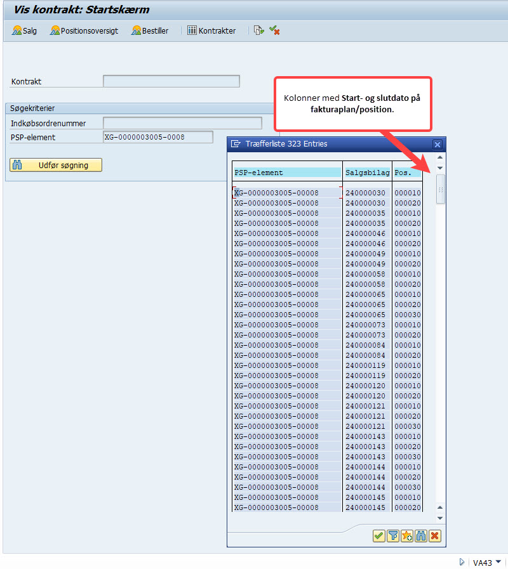
Task: Click the hit list vertical scrollbar thumb
Action: click(x=440, y=190)
